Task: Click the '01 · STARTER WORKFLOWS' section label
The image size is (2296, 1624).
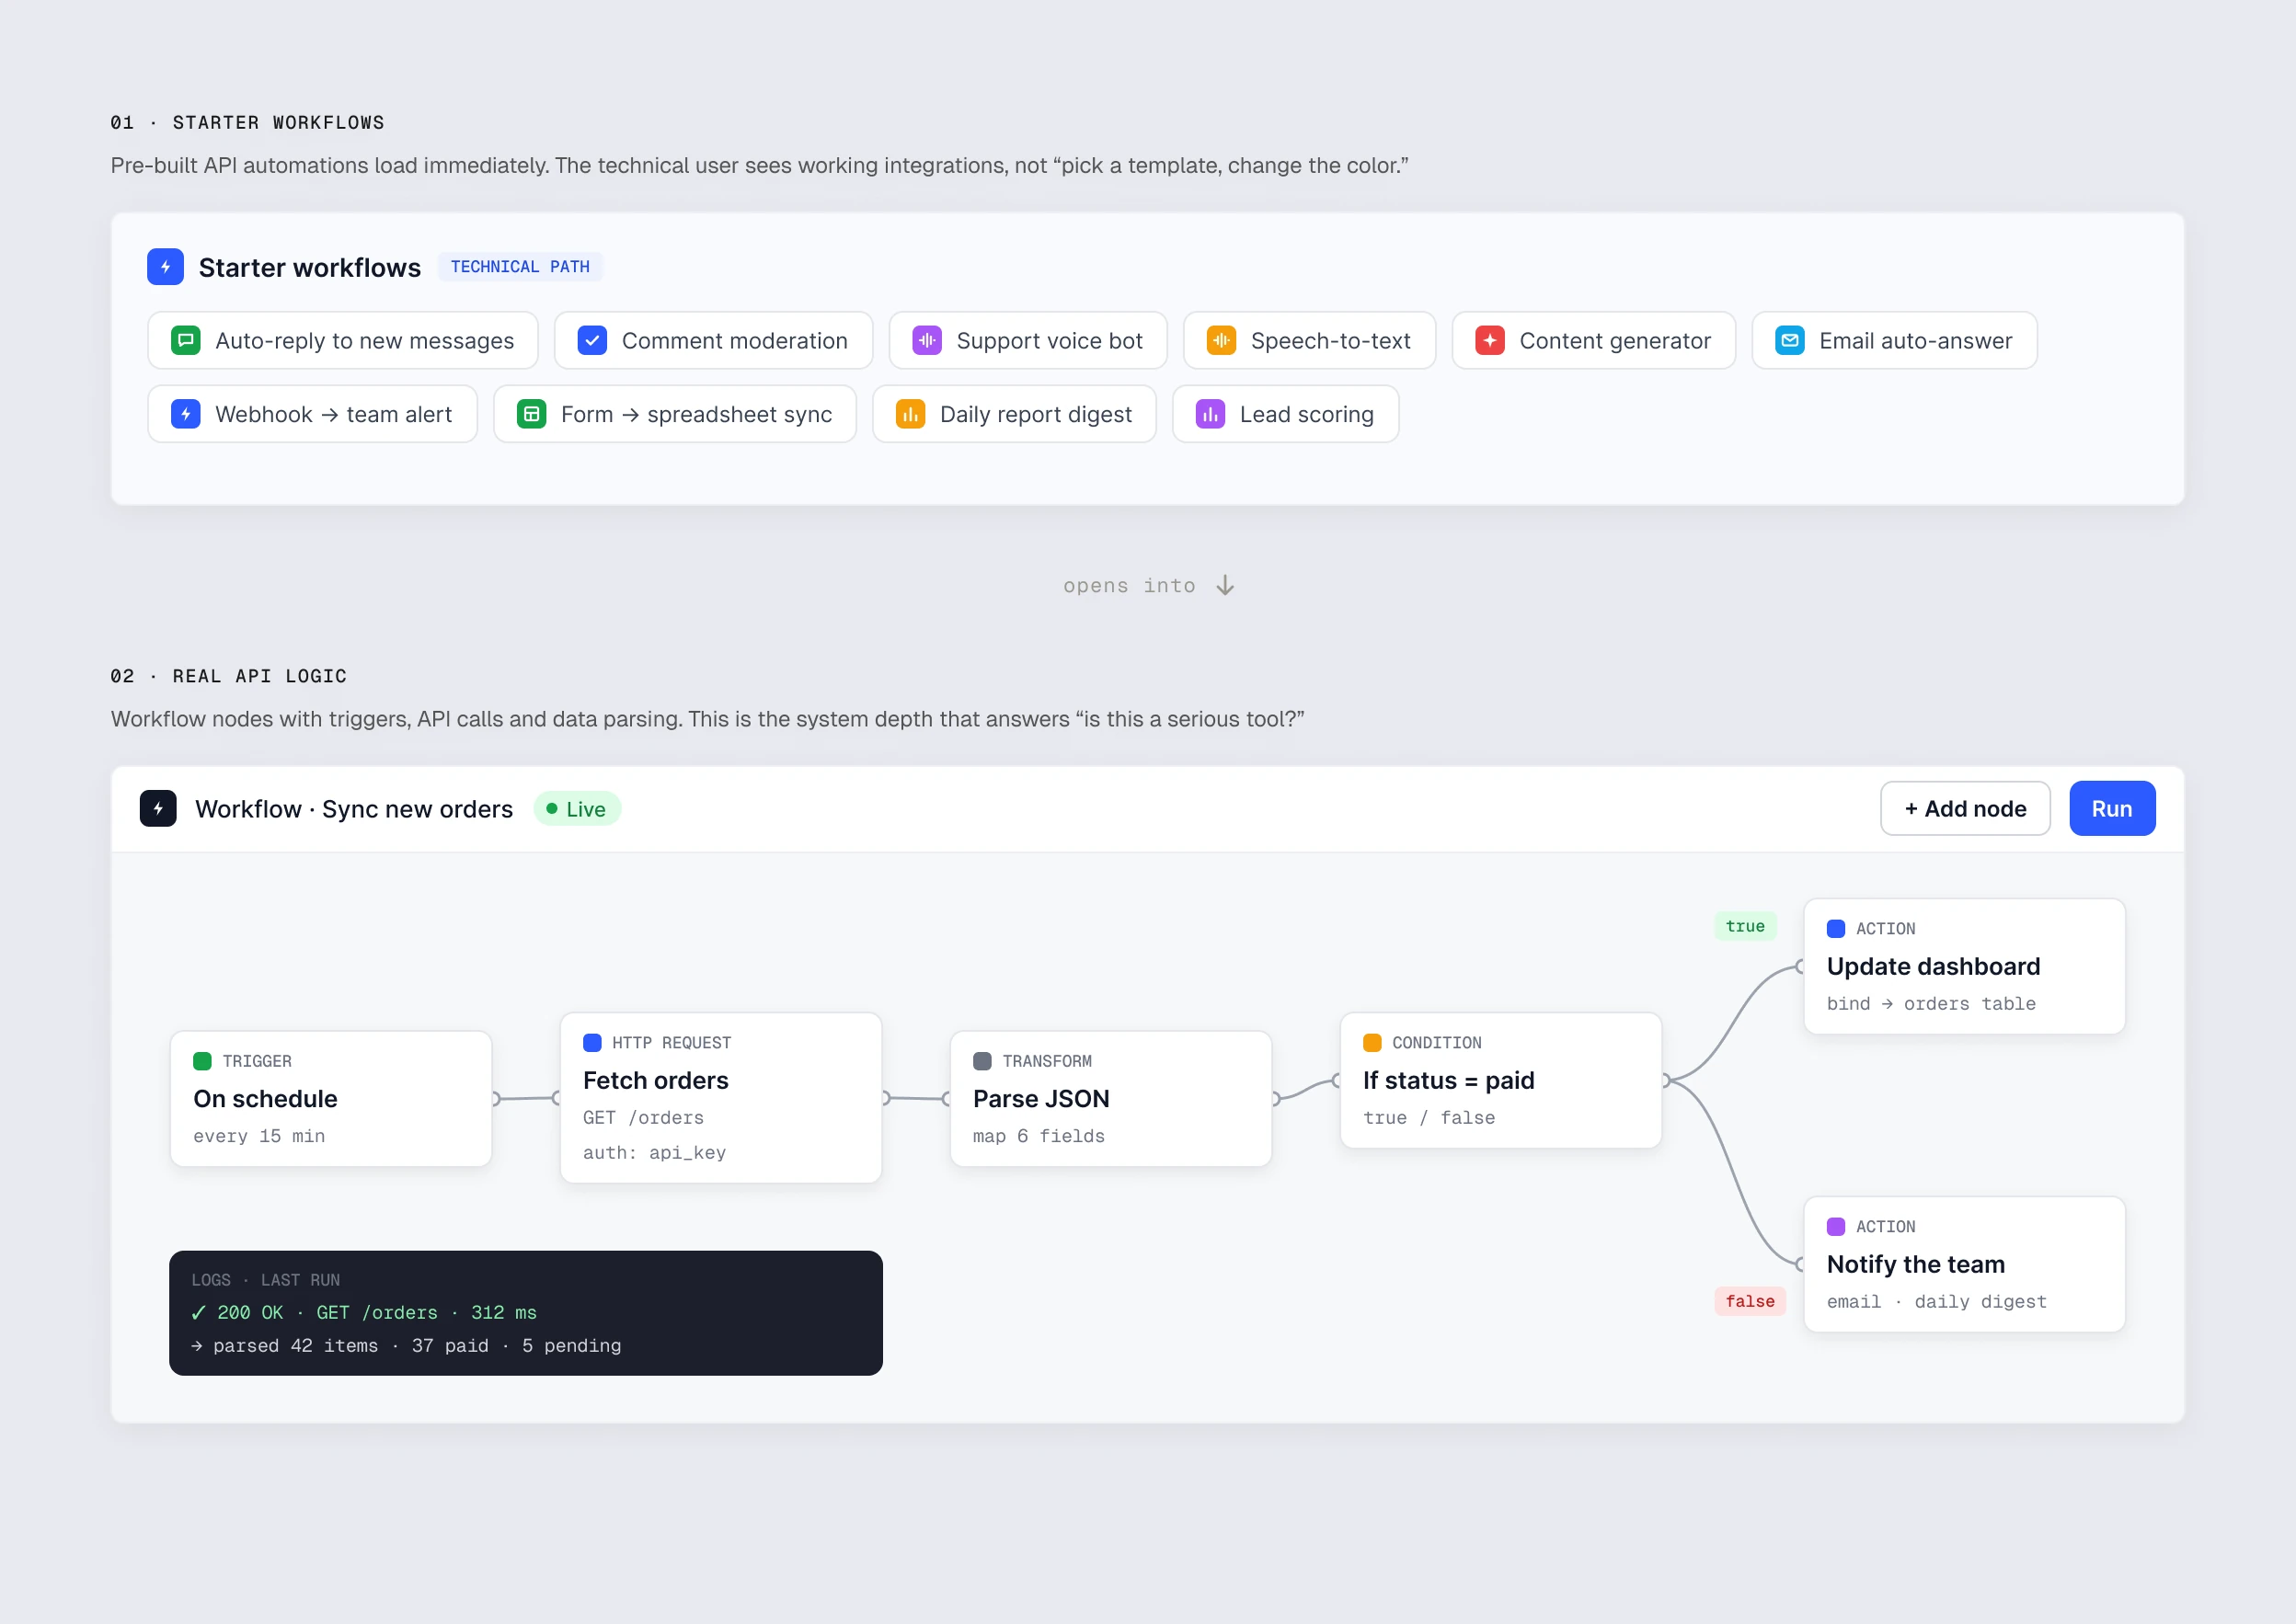Action: pyautogui.click(x=247, y=122)
